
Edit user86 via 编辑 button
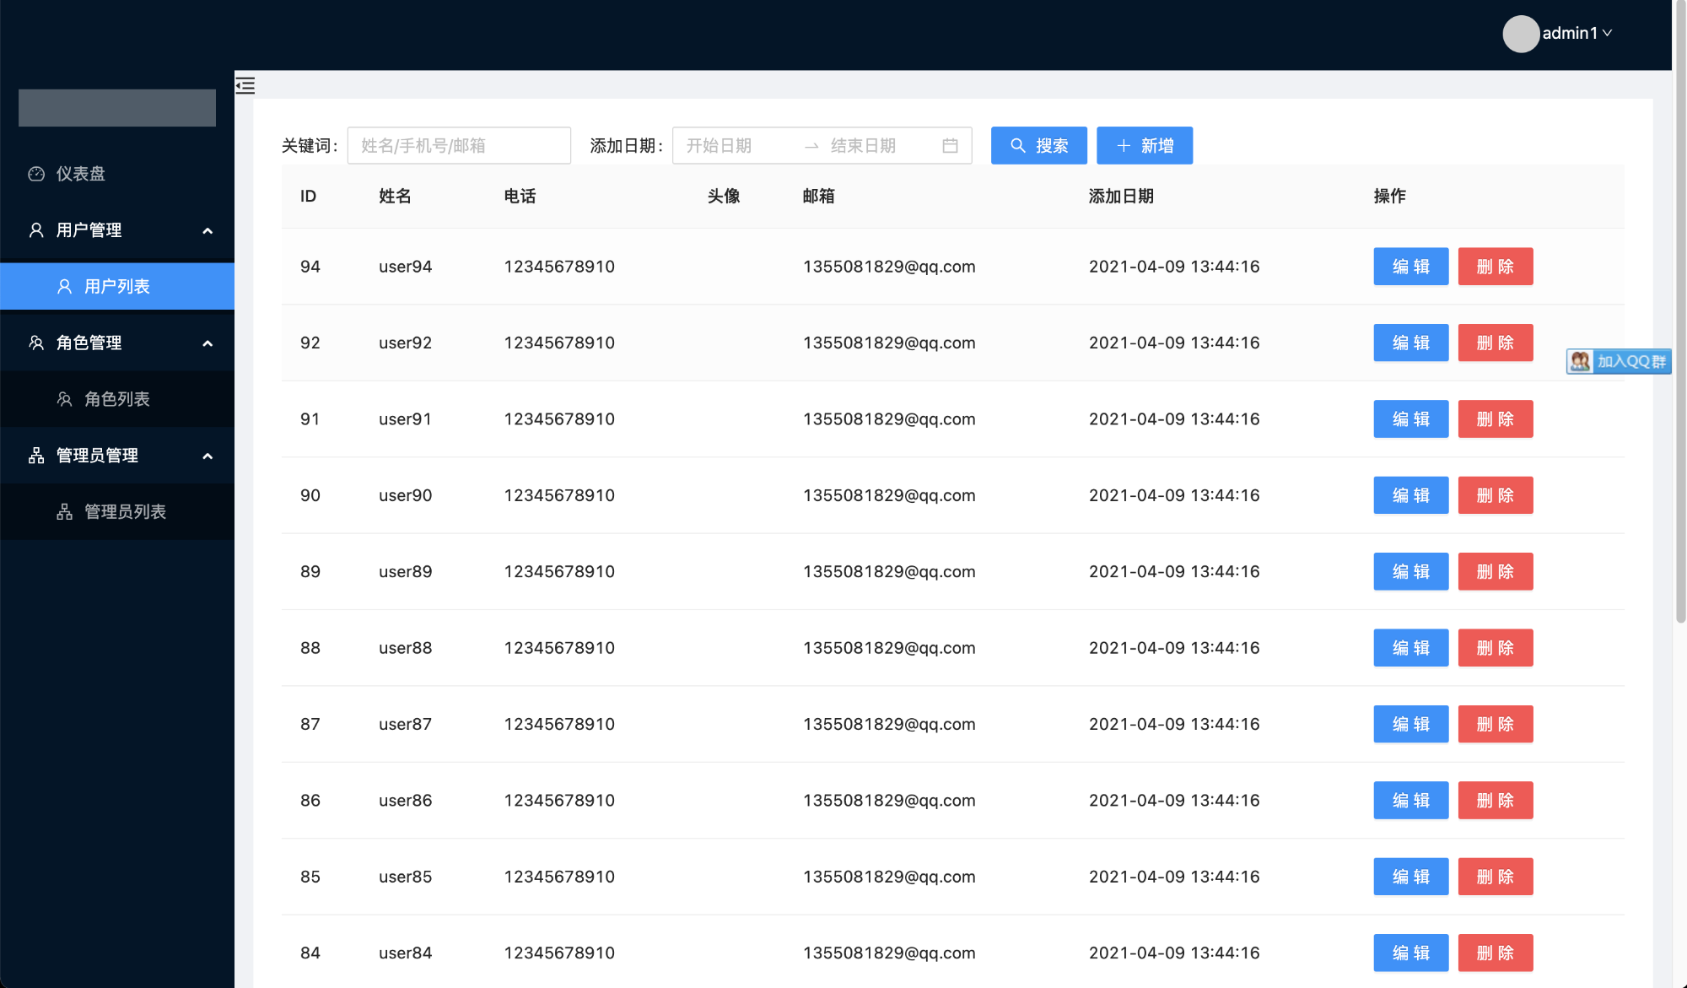pos(1410,801)
